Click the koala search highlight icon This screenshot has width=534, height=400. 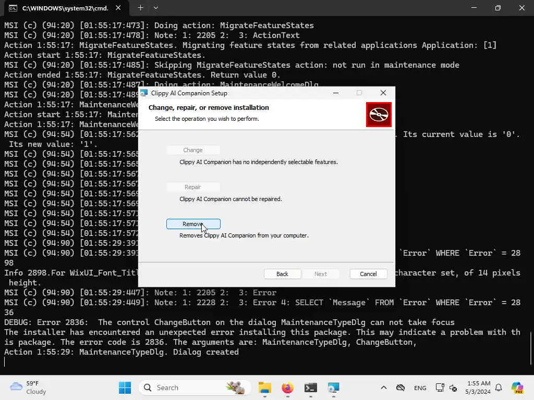236,387
